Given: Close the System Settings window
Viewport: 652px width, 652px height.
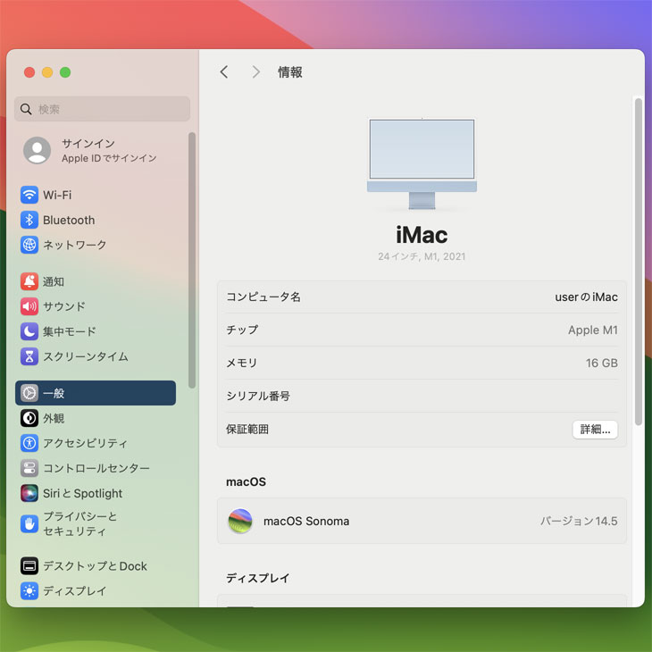Looking at the screenshot, I should pyautogui.click(x=29, y=72).
